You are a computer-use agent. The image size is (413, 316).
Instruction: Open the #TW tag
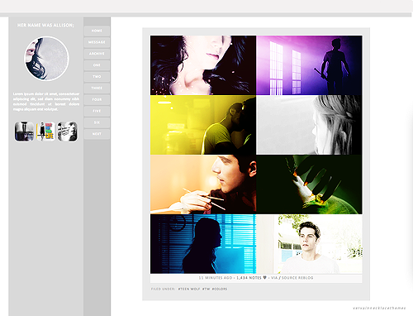click(x=206, y=289)
